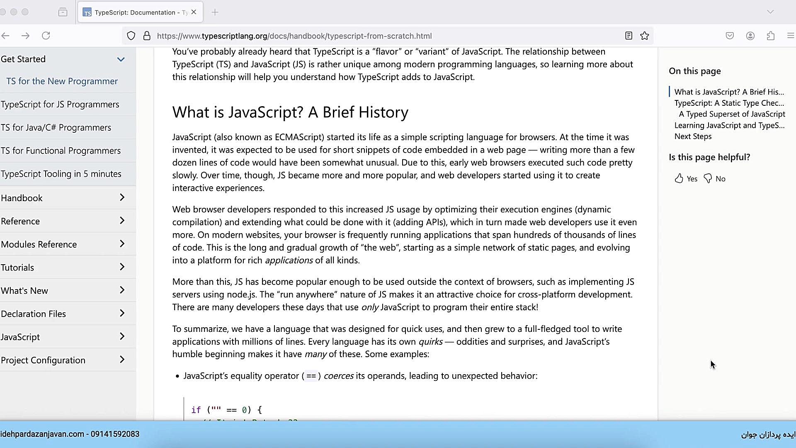
Task: Jump to What is JavaScript? A Brief History
Action: click(x=729, y=92)
